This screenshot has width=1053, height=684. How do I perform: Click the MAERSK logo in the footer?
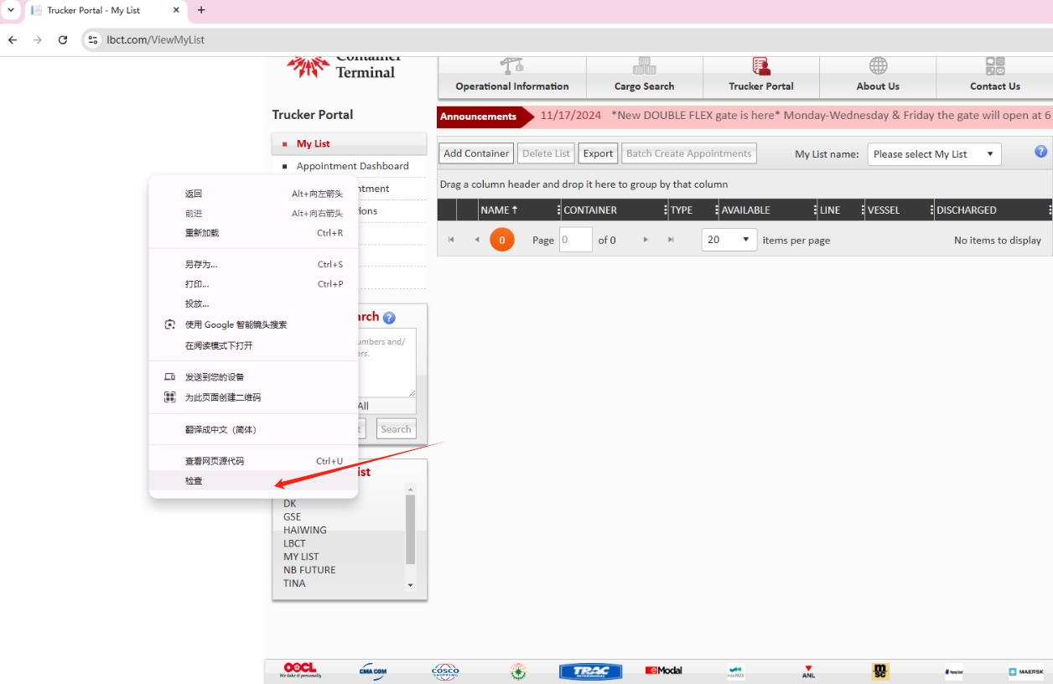tap(1026, 671)
